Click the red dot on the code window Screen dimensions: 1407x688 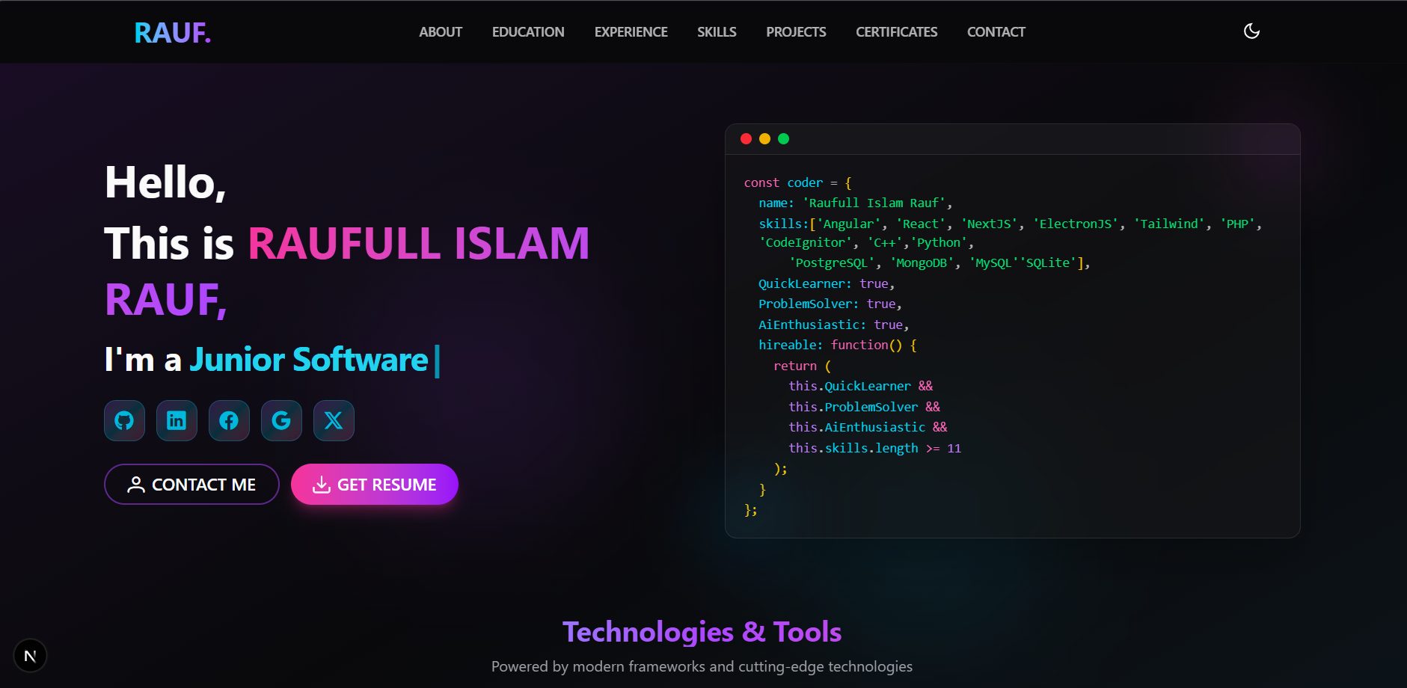tap(746, 138)
